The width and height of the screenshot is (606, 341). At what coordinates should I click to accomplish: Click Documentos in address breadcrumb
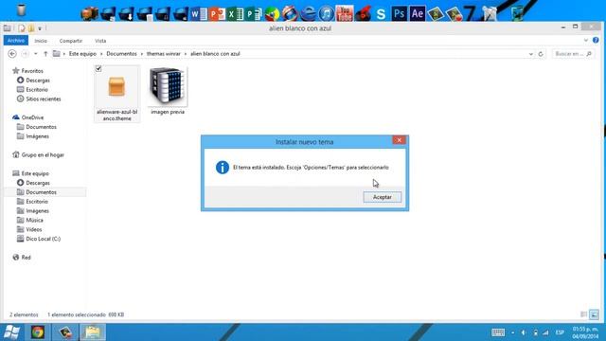pos(122,54)
